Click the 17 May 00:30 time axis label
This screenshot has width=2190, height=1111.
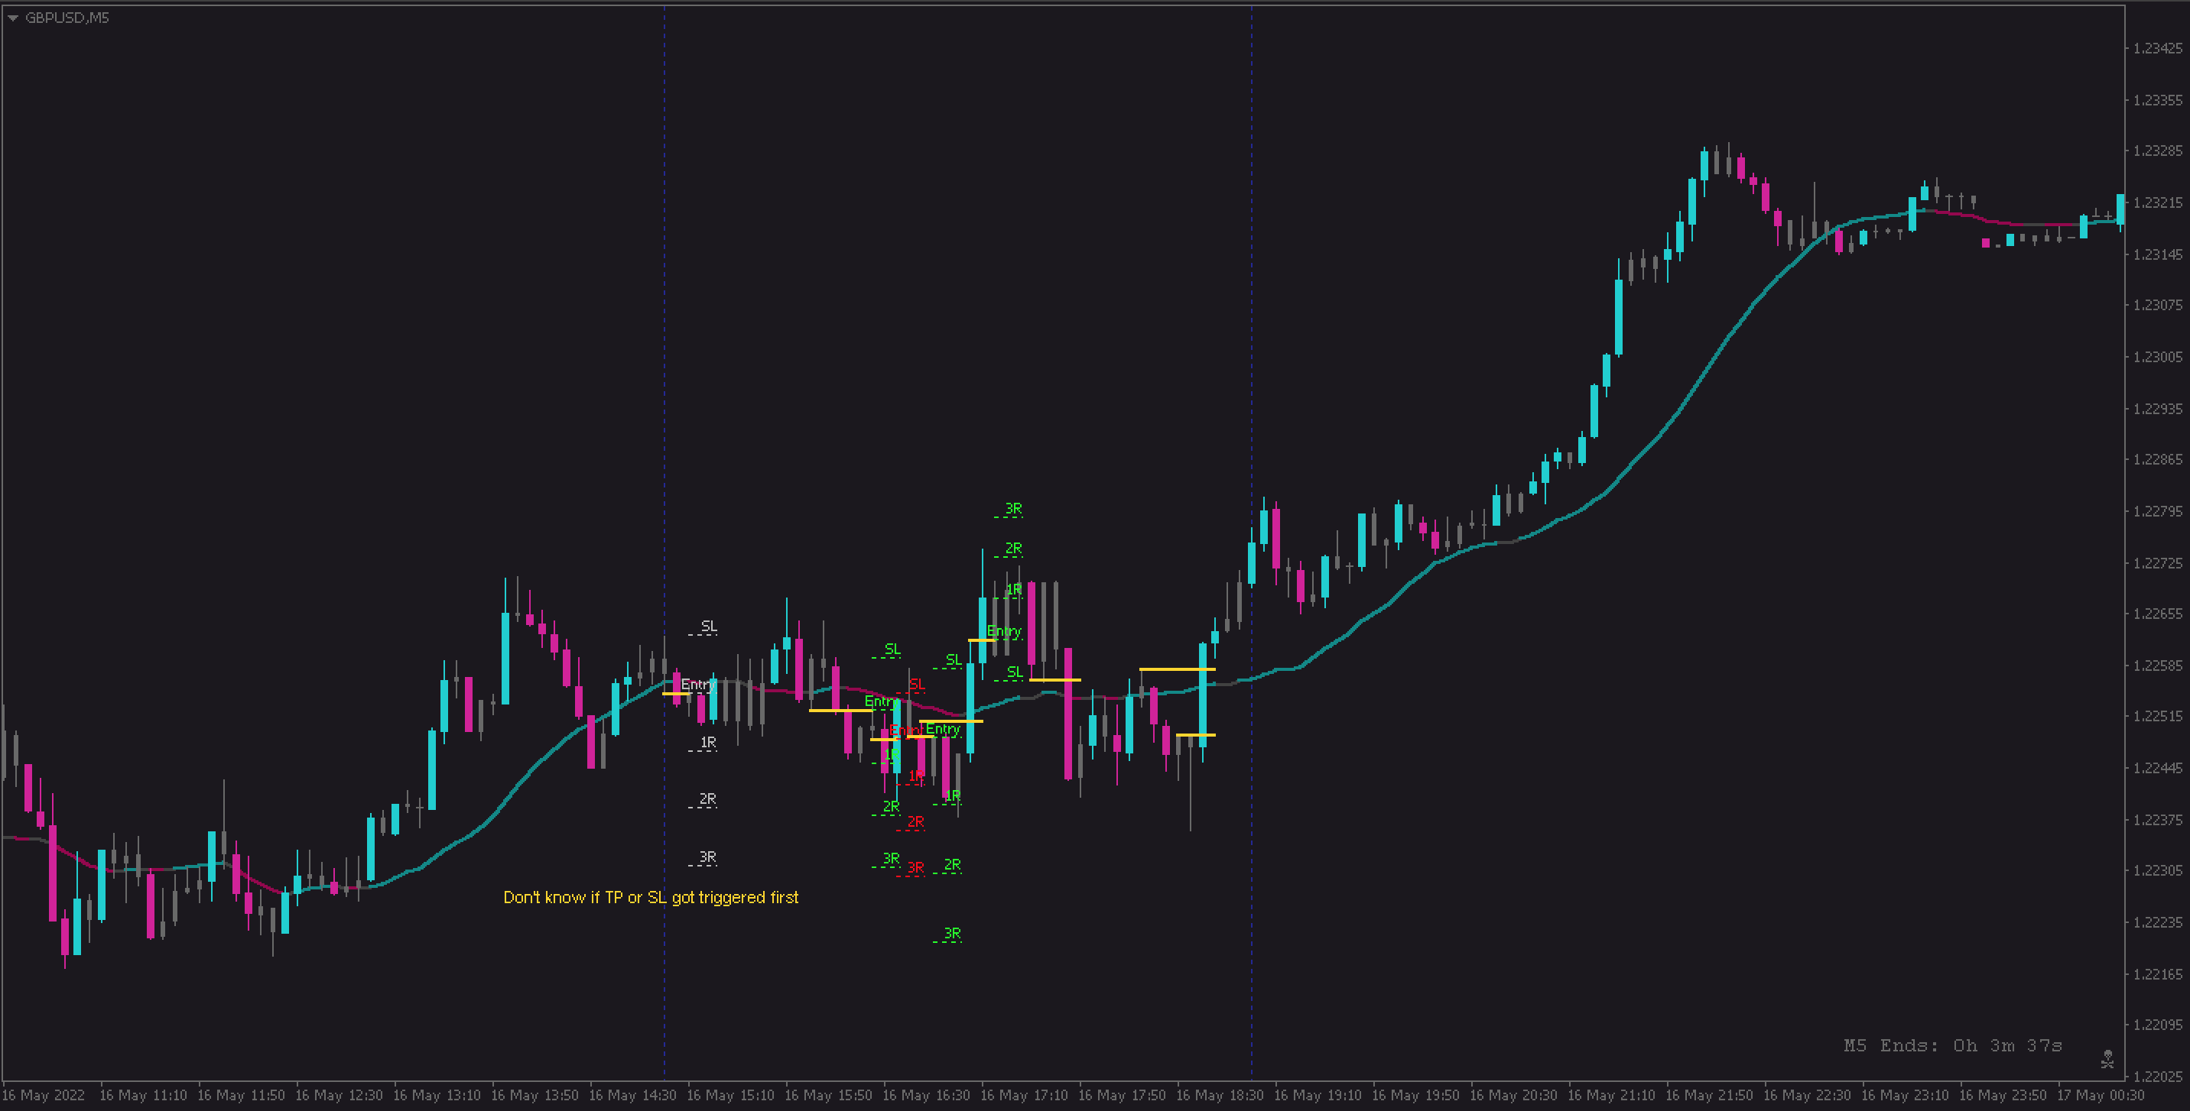[x=2100, y=1096]
